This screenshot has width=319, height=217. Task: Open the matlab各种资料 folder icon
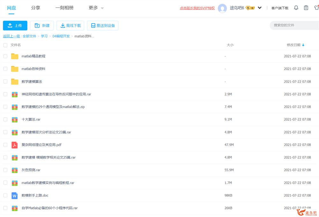coord(15,69)
